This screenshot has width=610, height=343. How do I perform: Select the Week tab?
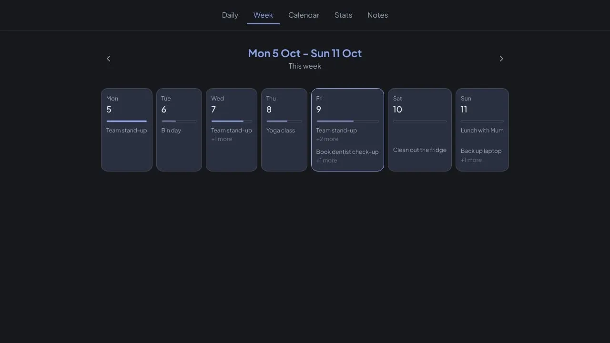click(x=263, y=15)
